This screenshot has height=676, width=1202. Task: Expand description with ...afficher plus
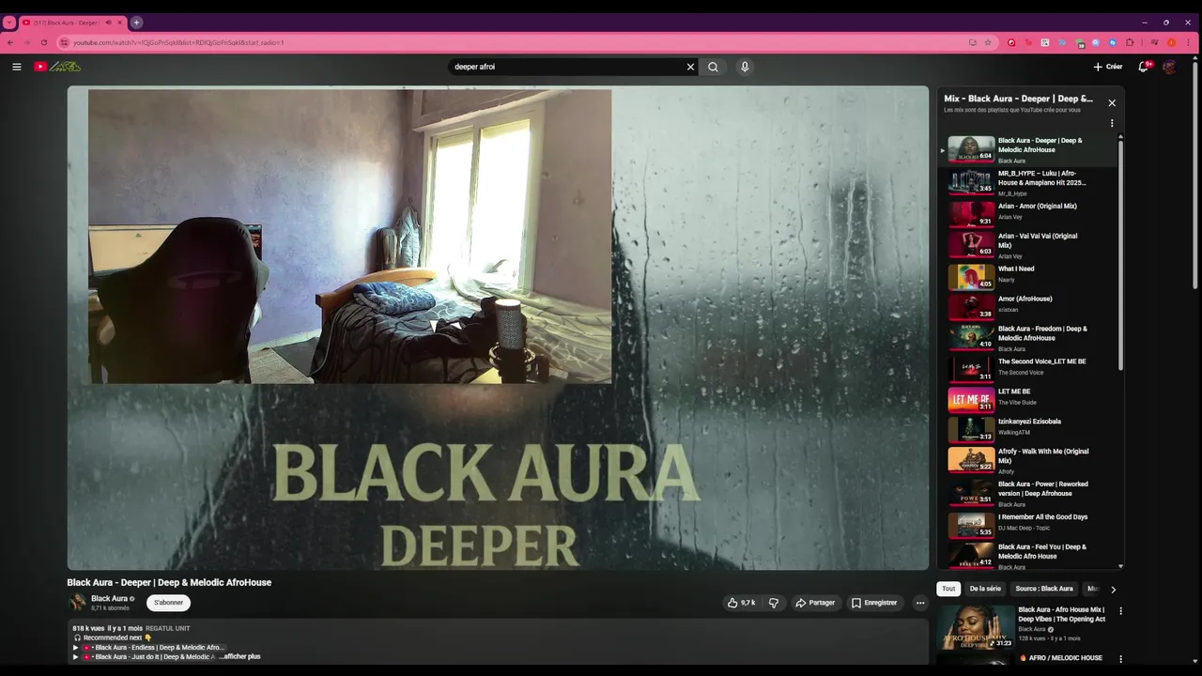239,656
